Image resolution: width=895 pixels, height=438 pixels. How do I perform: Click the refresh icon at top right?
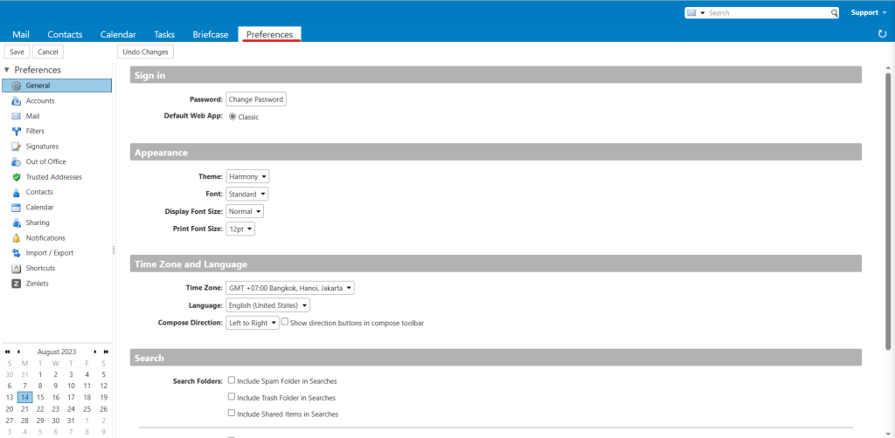[882, 34]
